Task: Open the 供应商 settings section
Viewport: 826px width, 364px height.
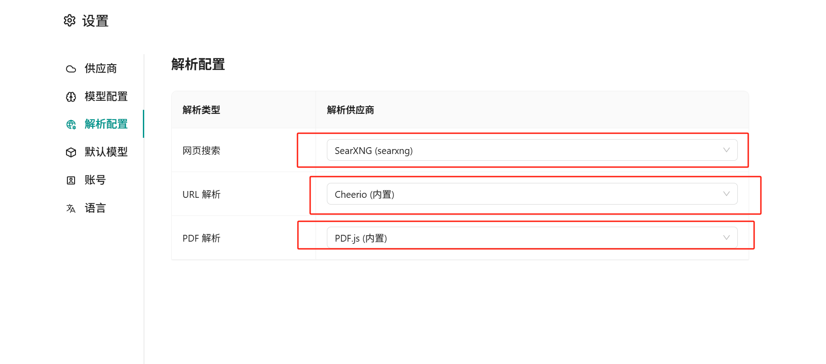Action: 100,69
